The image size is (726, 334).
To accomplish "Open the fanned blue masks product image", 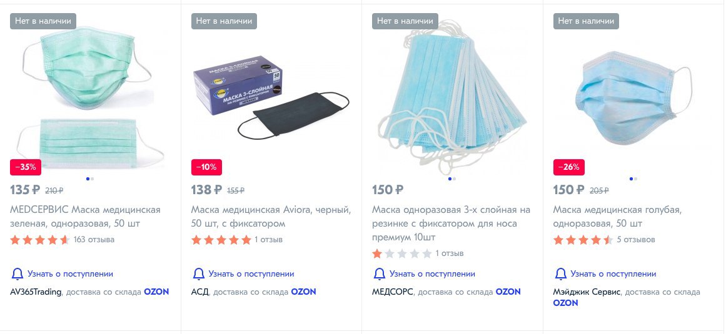I will [452, 97].
